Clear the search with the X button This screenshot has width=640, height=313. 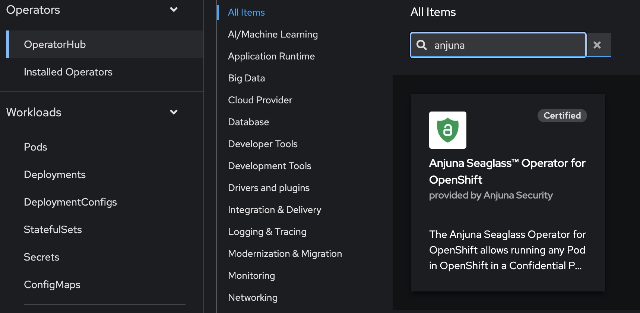pyautogui.click(x=597, y=45)
